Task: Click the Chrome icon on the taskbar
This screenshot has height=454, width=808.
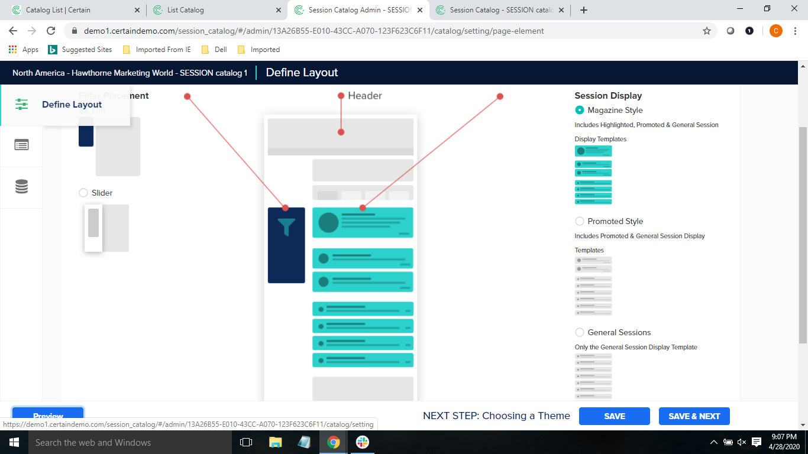Action: pyautogui.click(x=334, y=442)
